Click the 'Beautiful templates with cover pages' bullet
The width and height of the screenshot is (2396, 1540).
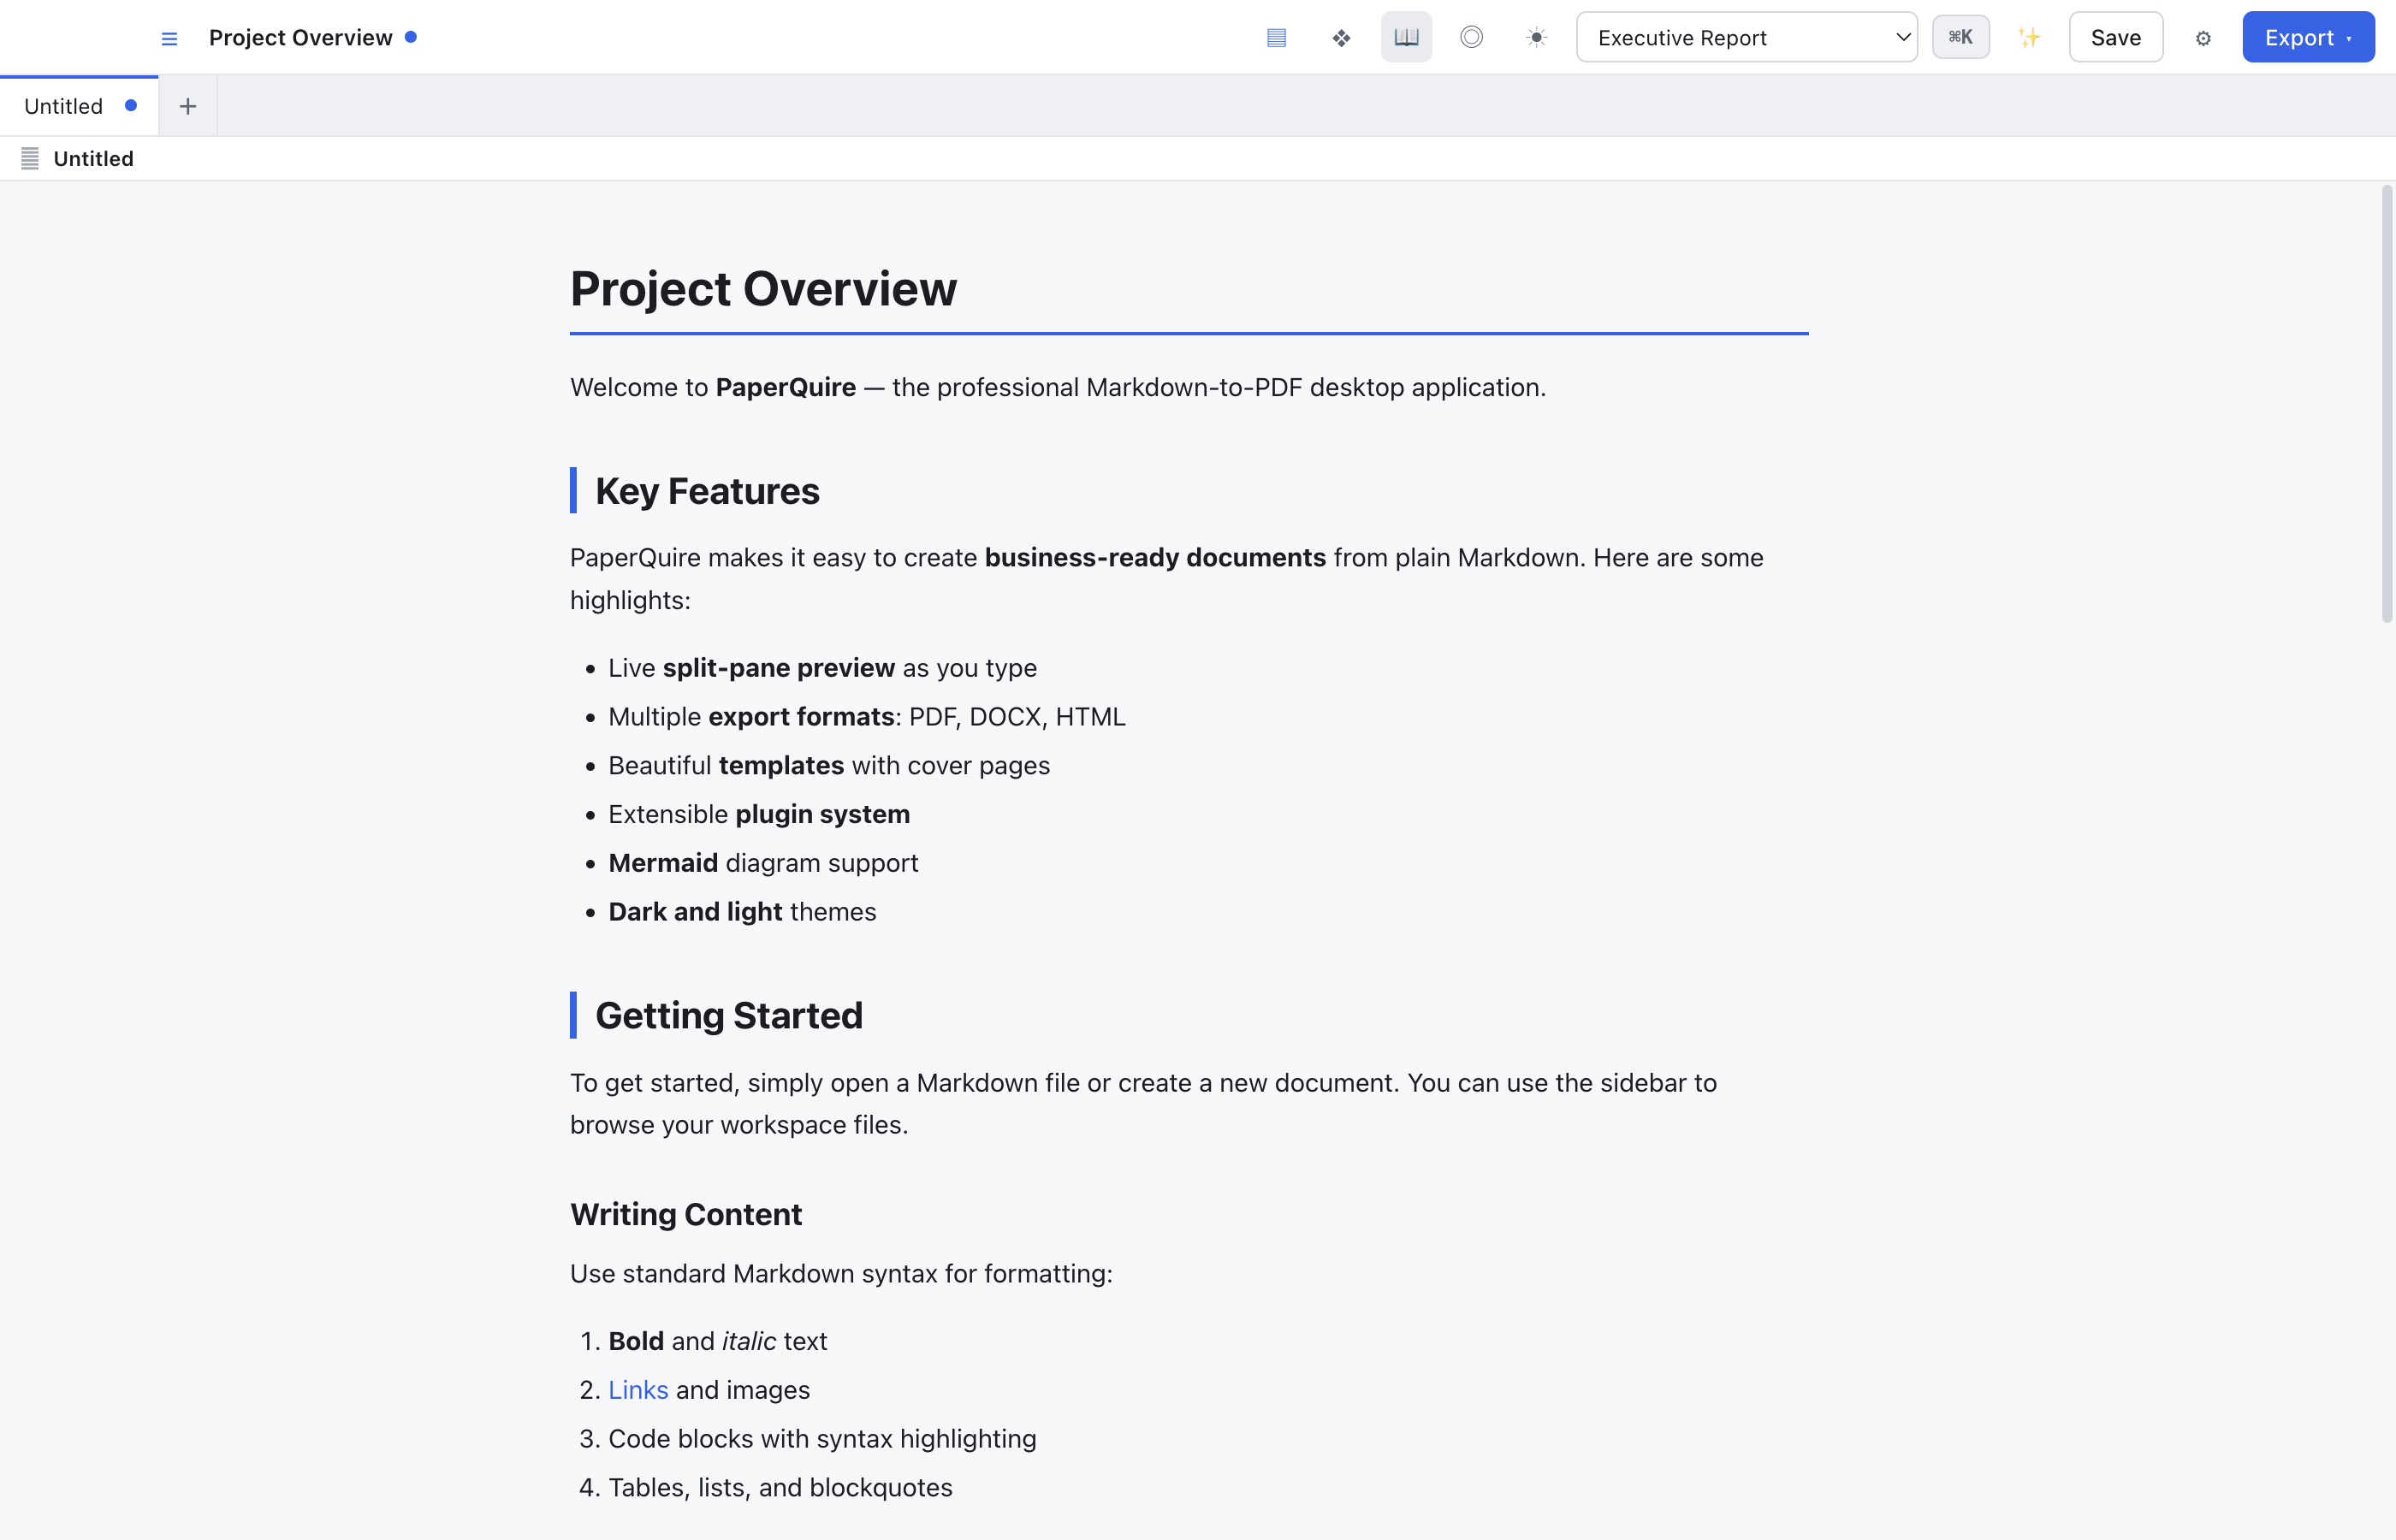pos(829,766)
